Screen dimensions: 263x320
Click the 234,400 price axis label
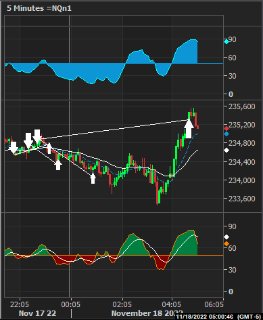coord(242,162)
